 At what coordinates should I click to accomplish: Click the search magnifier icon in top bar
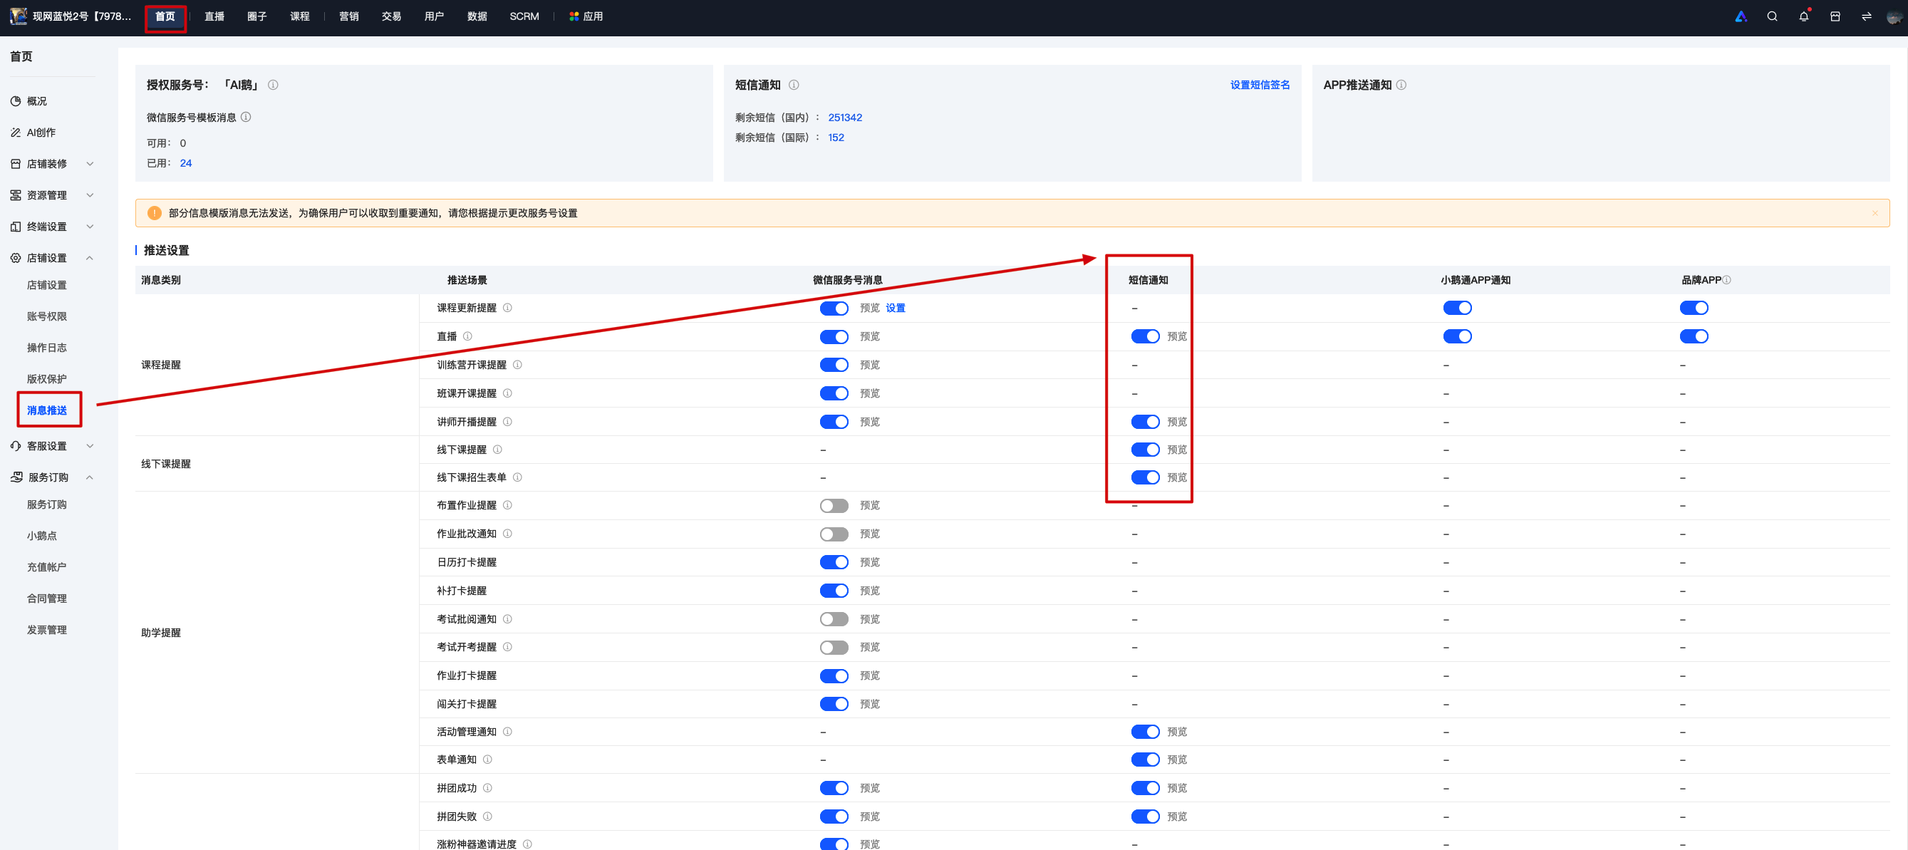(x=1772, y=16)
